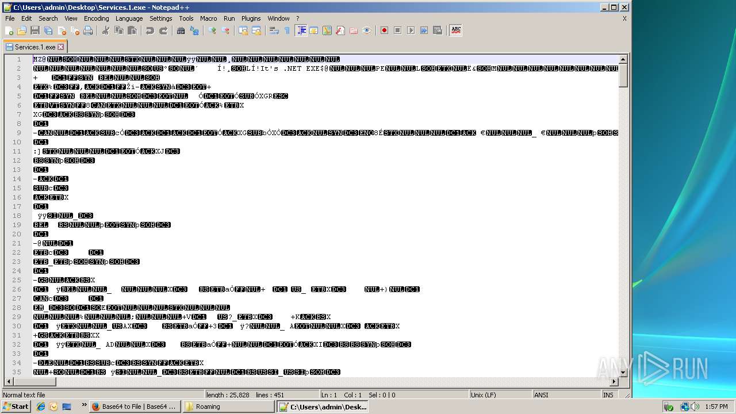Open the Tools menu

tap(186, 18)
